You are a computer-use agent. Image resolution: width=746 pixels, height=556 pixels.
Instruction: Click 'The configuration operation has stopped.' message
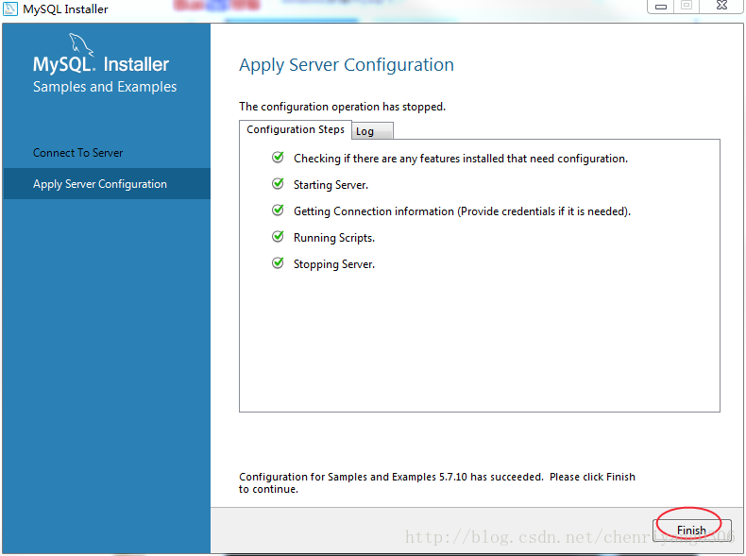click(x=342, y=107)
